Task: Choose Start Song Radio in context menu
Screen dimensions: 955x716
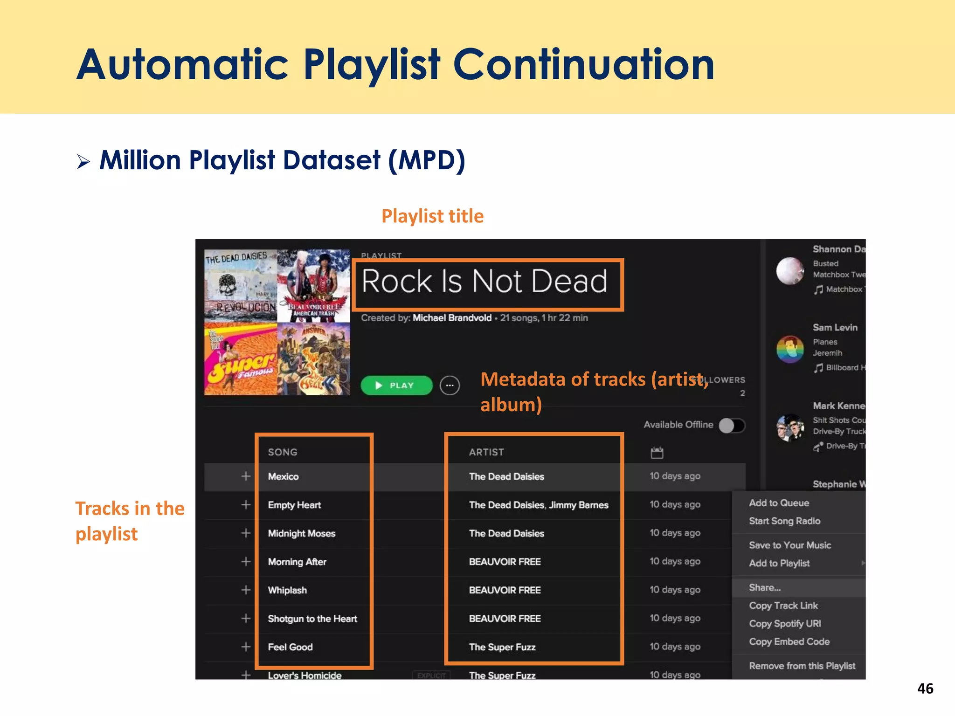Action: (784, 521)
